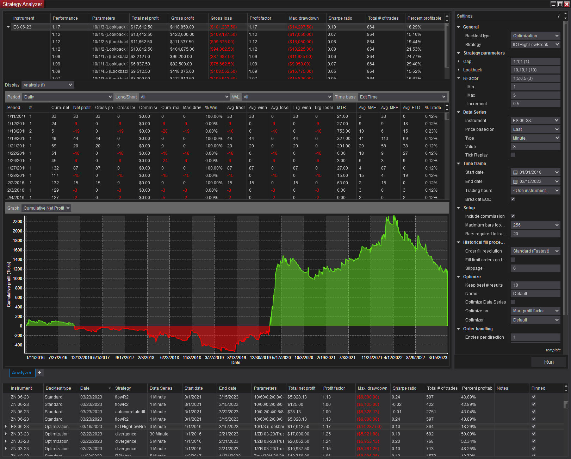Collapse the ES 06-23 instrument results arrow
Viewport: 571px width, 459px height.
[8, 27]
